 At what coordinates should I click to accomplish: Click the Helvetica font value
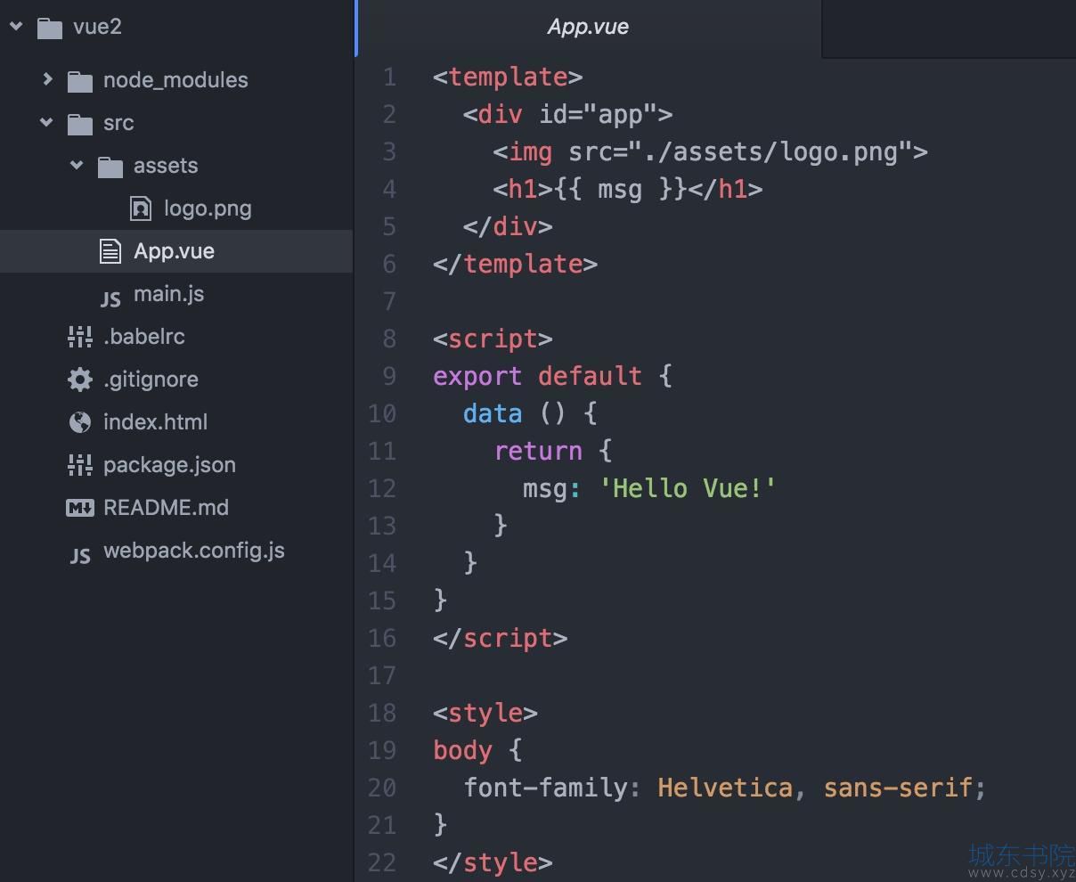pyautogui.click(x=725, y=788)
